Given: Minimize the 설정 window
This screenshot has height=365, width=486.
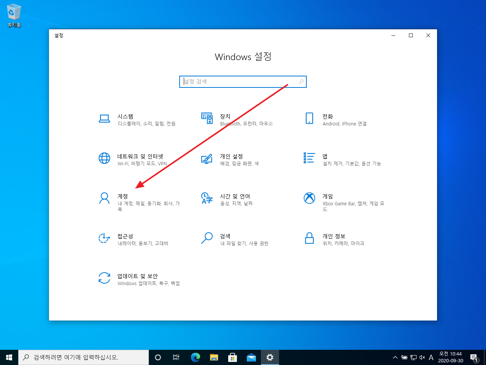Looking at the screenshot, I should pyautogui.click(x=393, y=35).
